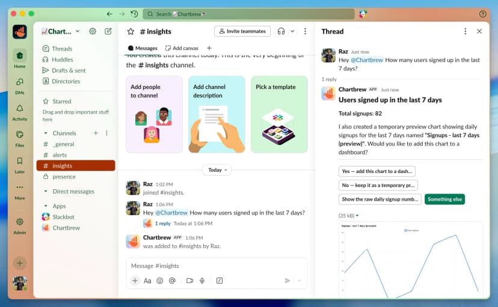Viewport: 498px width, 307px height.
Task: Collapse the Direct messages section
Action: coord(46,191)
